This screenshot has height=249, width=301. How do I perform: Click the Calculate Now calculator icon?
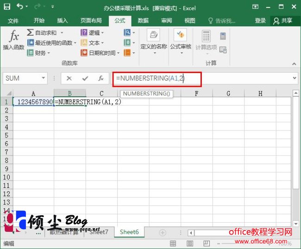tap(223, 36)
